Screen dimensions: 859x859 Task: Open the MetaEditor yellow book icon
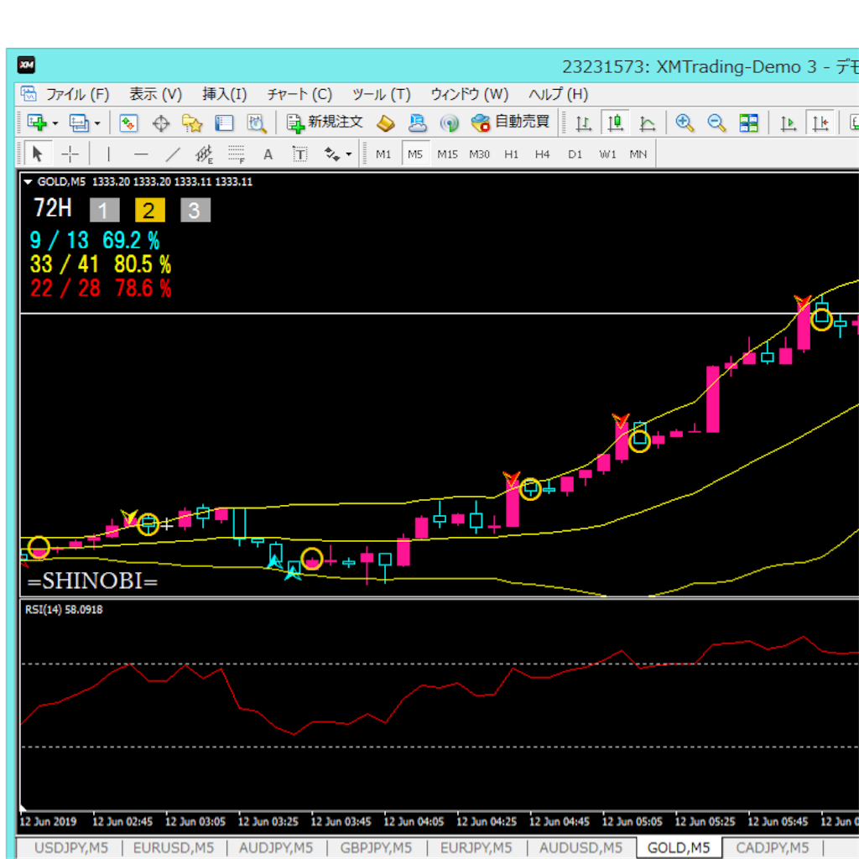(386, 123)
